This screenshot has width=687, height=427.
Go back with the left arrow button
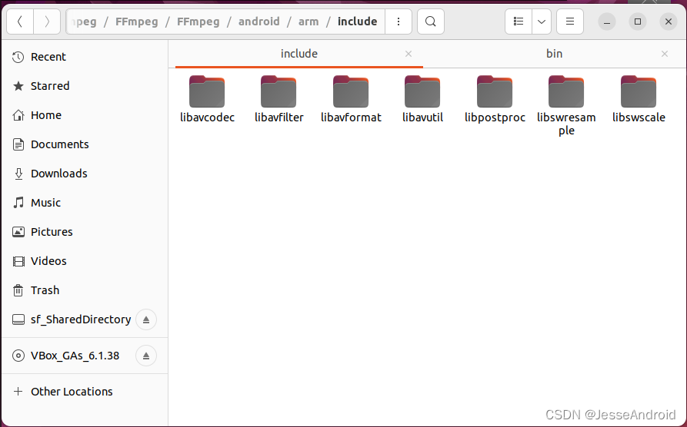pyautogui.click(x=20, y=22)
